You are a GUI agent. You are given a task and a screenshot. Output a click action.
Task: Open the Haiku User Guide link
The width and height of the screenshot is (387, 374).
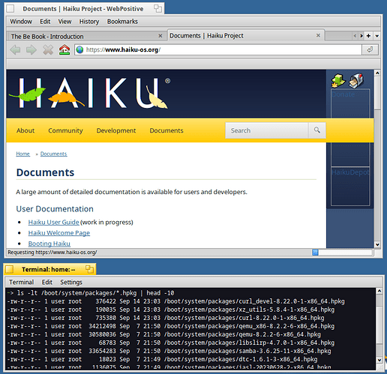click(x=53, y=222)
